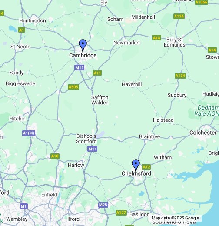Image resolution: width=219 pixels, height=226 pixels.
Task: Click the blue map pin above Cambridge
Action: pyautogui.click(x=83, y=46)
